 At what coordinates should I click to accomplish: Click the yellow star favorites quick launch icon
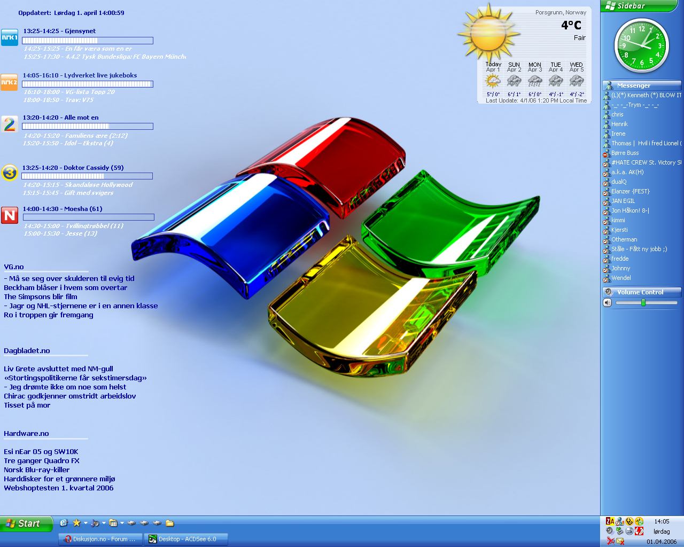(76, 523)
